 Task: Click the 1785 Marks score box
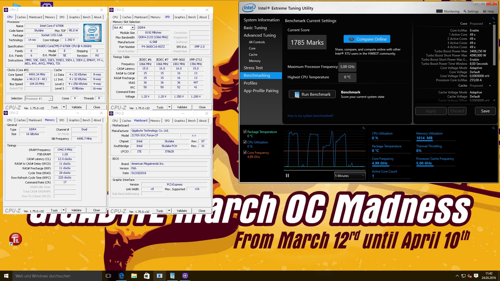click(307, 42)
